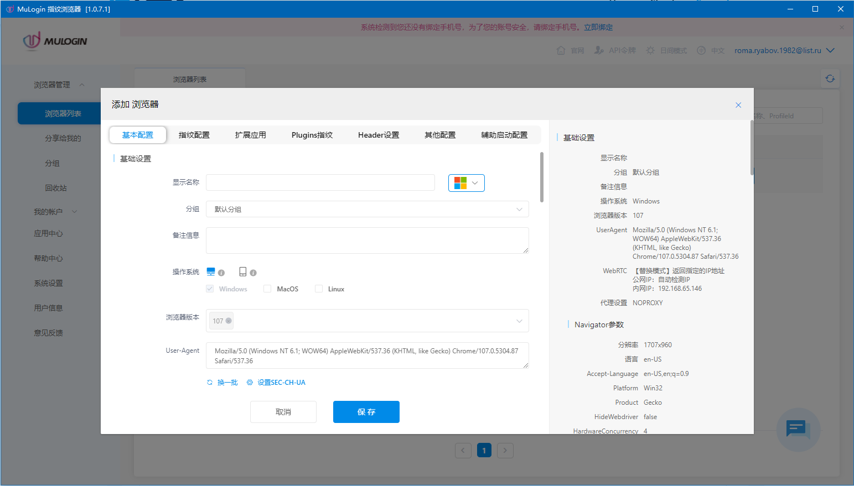Click the form panel scrollbar

pyautogui.click(x=542, y=177)
